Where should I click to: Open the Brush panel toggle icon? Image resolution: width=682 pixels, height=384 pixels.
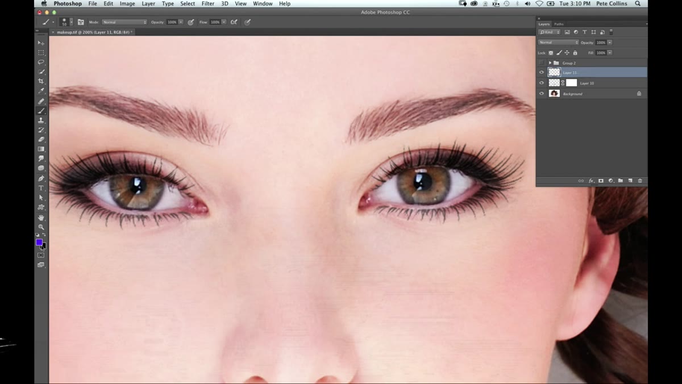pos(81,22)
